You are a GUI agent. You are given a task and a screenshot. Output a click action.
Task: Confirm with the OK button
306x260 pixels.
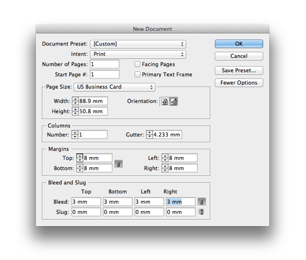[x=239, y=44]
